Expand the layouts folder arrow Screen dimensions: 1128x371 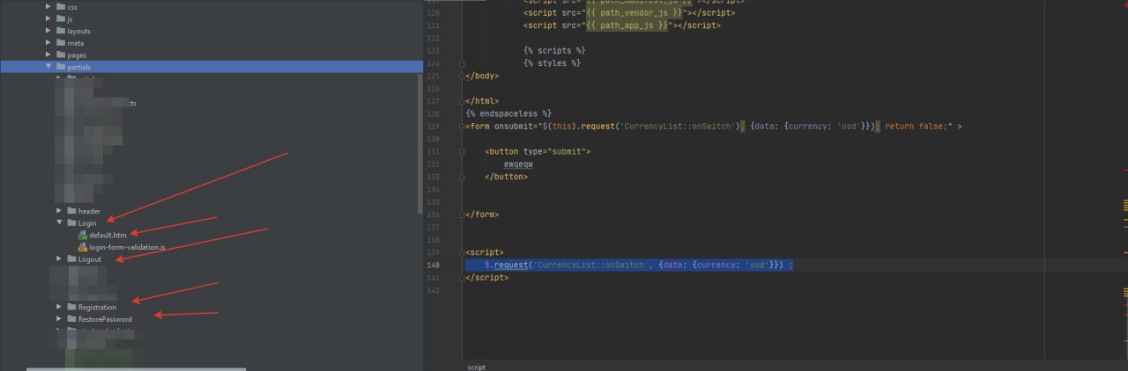pyautogui.click(x=48, y=31)
